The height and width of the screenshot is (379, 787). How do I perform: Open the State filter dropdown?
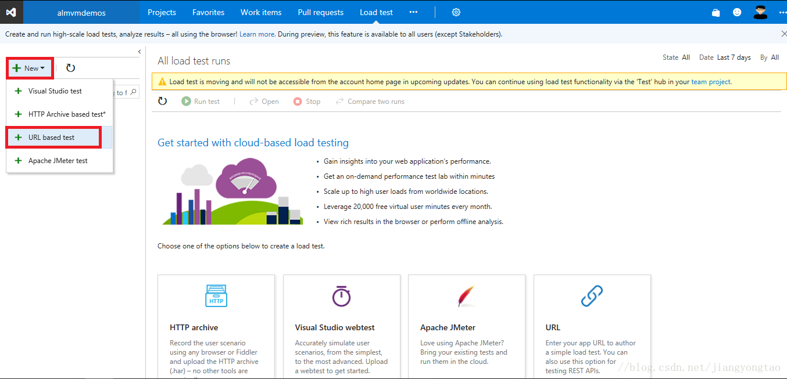click(x=676, y=57)
